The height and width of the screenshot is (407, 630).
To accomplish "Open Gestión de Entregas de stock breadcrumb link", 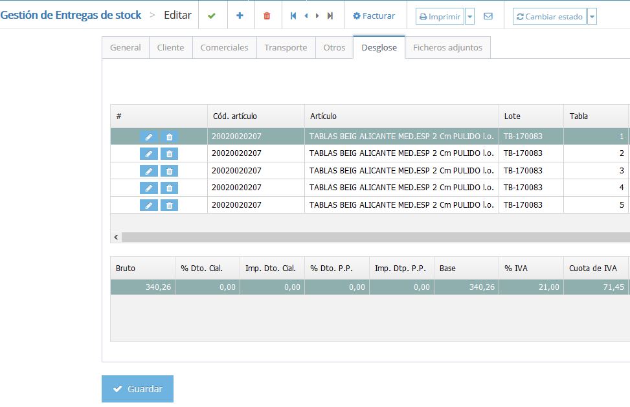I will 71,15.
